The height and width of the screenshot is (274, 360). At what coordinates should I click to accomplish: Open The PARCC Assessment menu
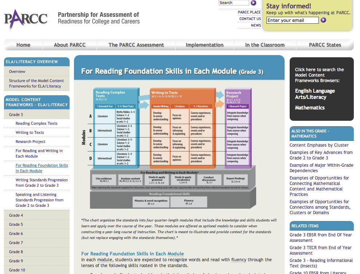click(x=136, y=45)
